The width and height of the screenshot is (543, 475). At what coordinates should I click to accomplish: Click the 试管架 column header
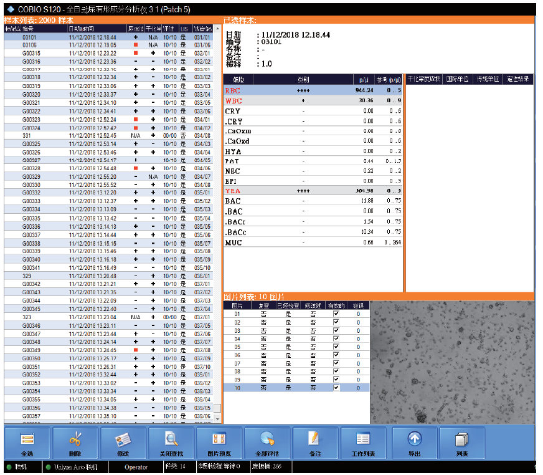(x=202, y=29)
